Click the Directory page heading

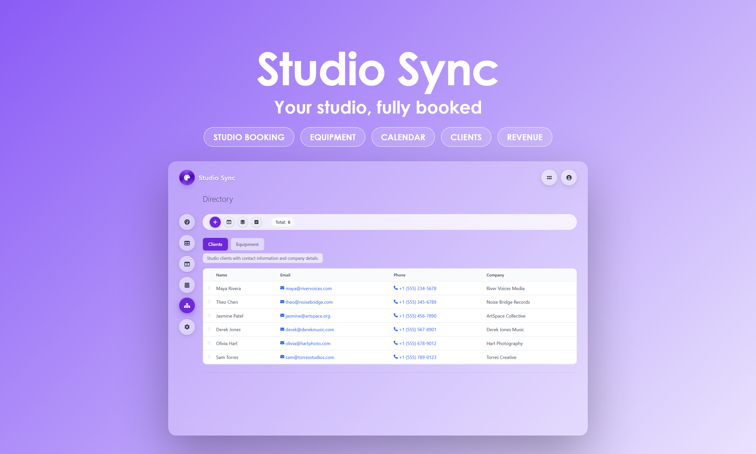click(x=218, y=199)
